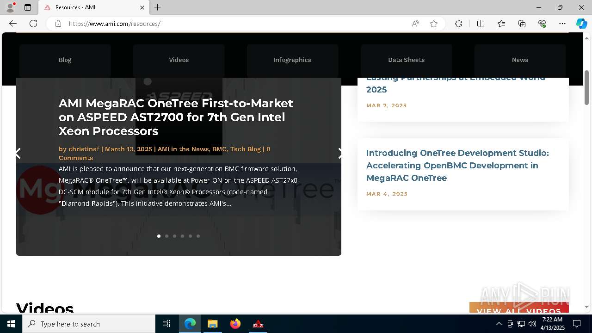
Task: Select the first slider dot
Action: pyautogui.click(x=159, y=236)
